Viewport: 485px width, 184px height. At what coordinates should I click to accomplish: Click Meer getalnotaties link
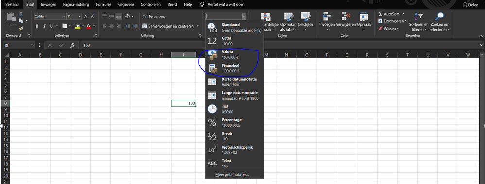(x=232, y=175)
